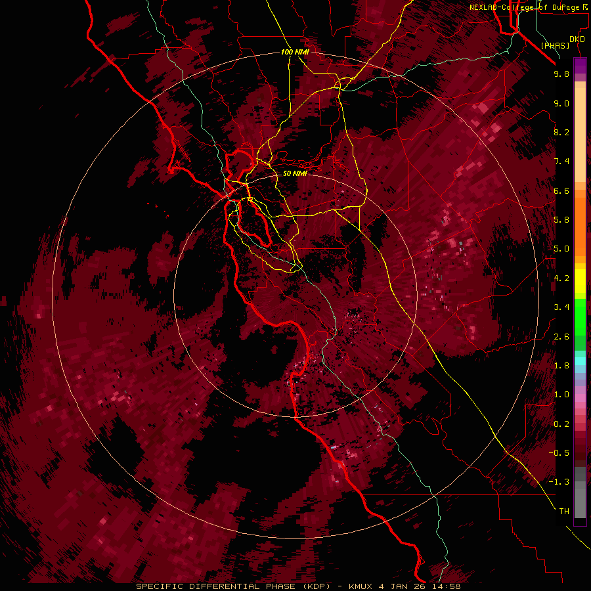This screenshot has height=591, width=591.
Task: Click the 5.8 legend value
Action: pyautogui.click(x=561, y=220)
